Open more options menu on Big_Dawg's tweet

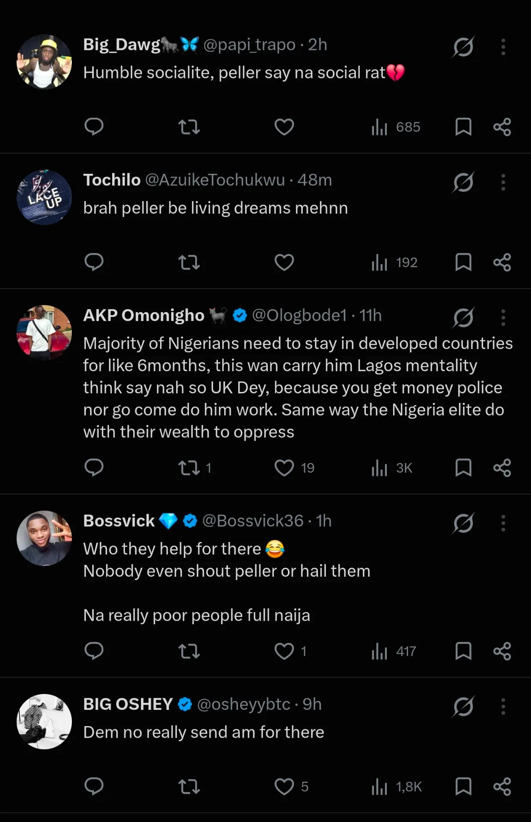click(x=503, y=47)
